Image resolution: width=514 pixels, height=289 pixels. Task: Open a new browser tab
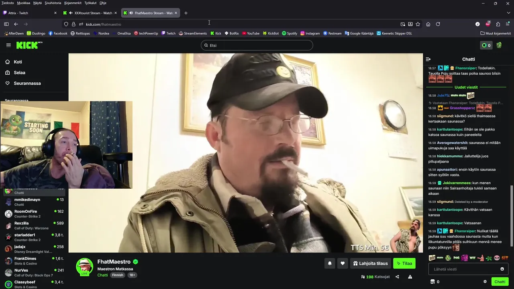186,13
